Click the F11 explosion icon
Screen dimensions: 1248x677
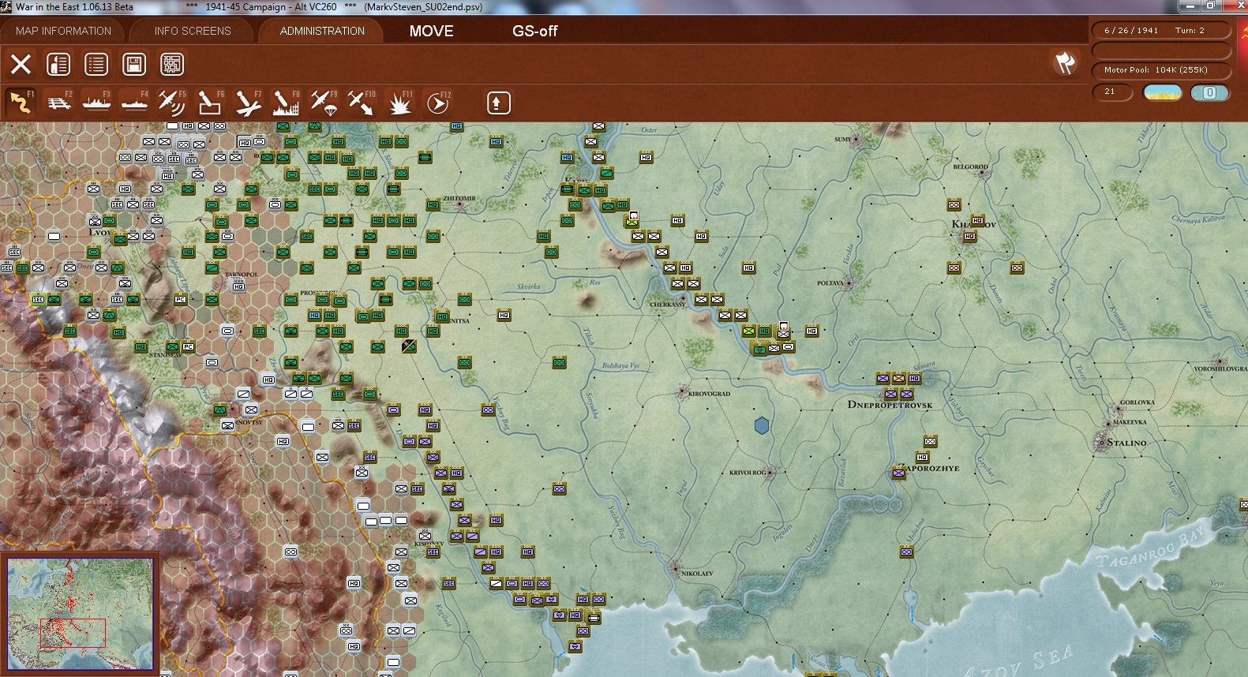[x=399, y=103]
